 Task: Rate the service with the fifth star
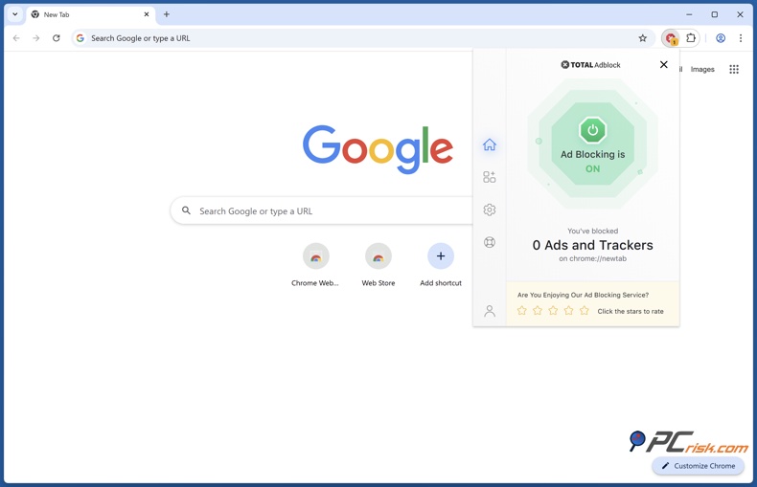tap(585, 311)
